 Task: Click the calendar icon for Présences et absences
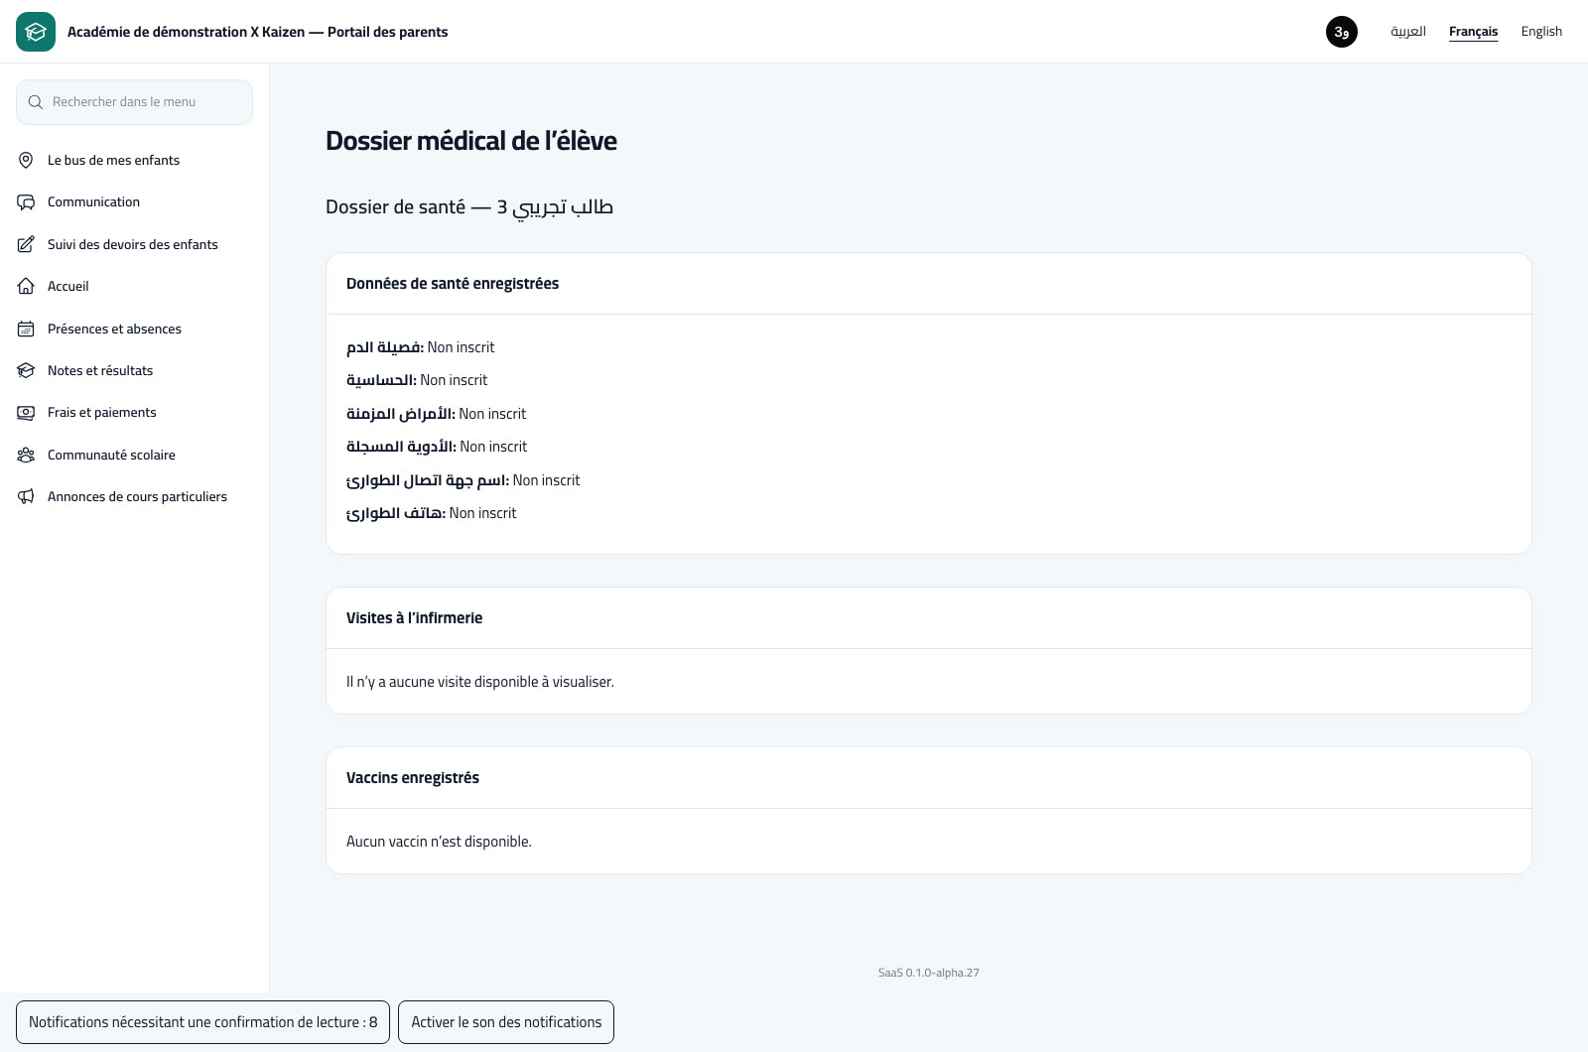tap(26, 329)
